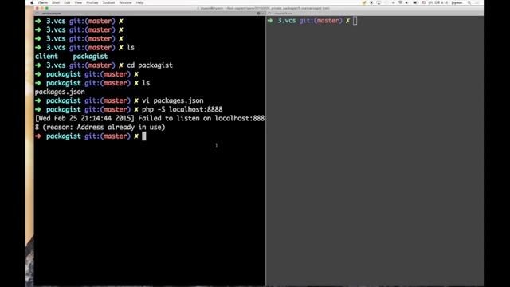Viewport: 510px width, 287px height.
Task: Click 'packagist' in the ls output
Action: pos(90,57)
